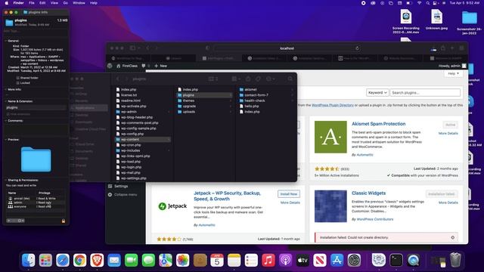This screenshot has height=272, width=484.
Task: Open Safari tab overview icon
Action: point(461,48)
